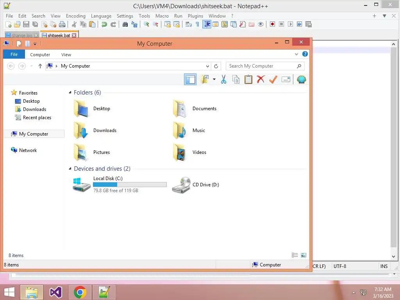400x300 pixels.
Task: Click Run Macro Multiple Times icon
Action: [299, 24]
